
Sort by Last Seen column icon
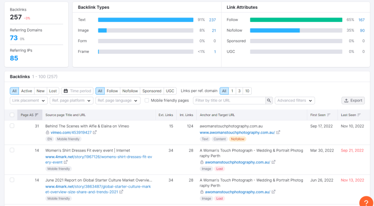pyautogui.click(x=359, y=115)
